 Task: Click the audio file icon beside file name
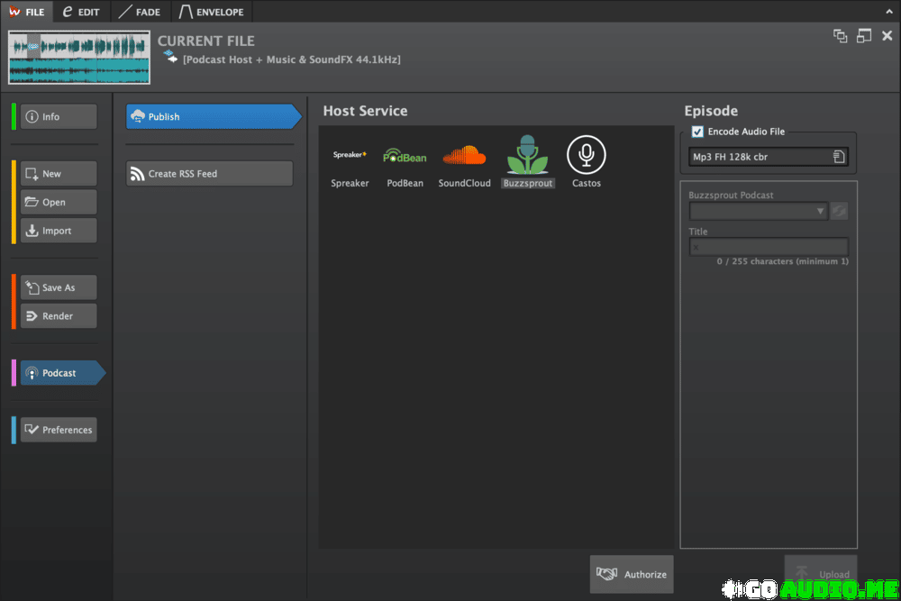click(170, 57)
